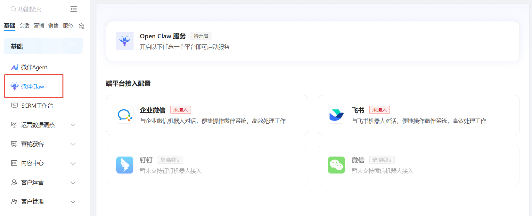This screenshot has height=216, width=532.
Task: Click the 微伴Agent AI icon
Action: [x=15, y=67]
